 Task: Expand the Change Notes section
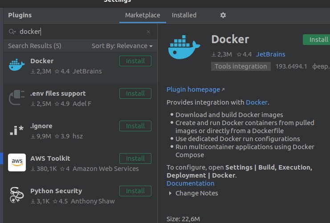point(170,193)
